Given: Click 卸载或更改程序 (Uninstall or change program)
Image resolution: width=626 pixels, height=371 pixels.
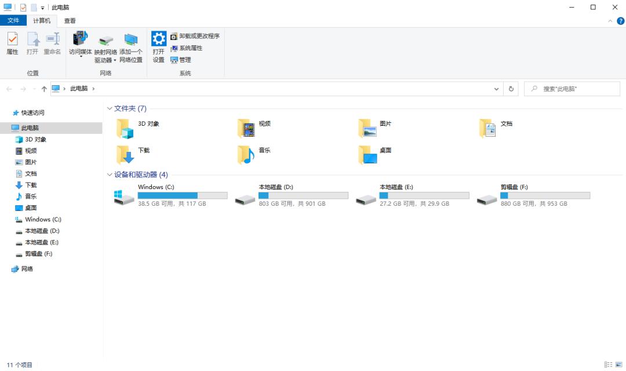Looking at the screenshot, I should pos(195,36).
